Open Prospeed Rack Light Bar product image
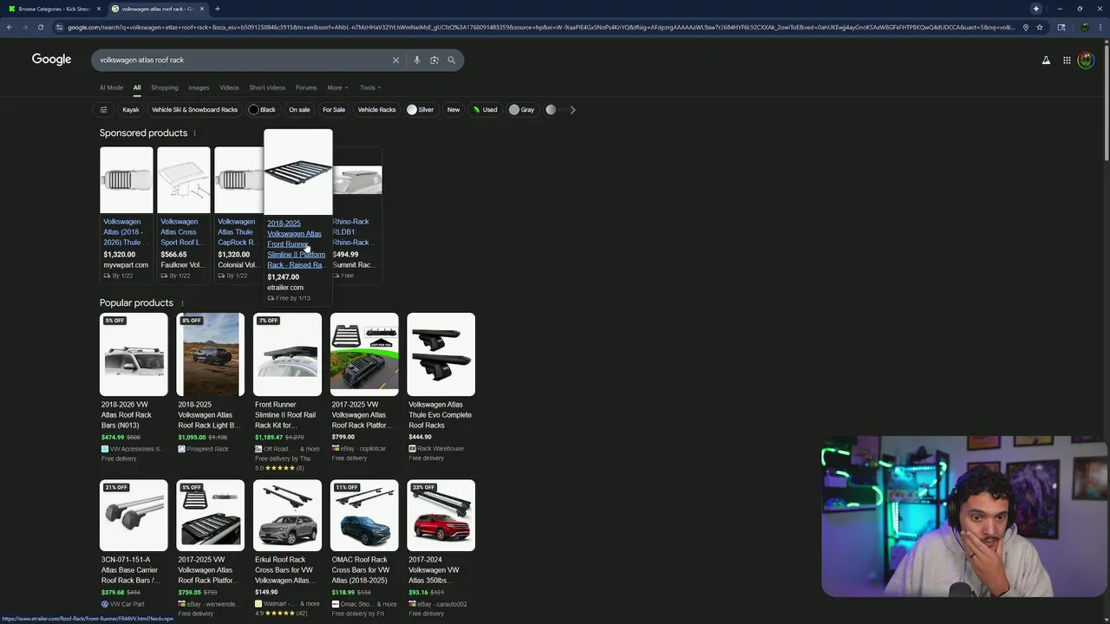Screen dimensions: 1110x624 click(x=210, y=354)
